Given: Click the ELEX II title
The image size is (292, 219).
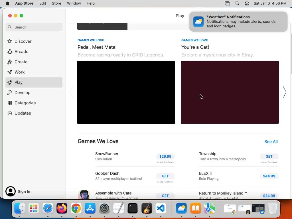Looking at the screenshot, I should (205, 173).
